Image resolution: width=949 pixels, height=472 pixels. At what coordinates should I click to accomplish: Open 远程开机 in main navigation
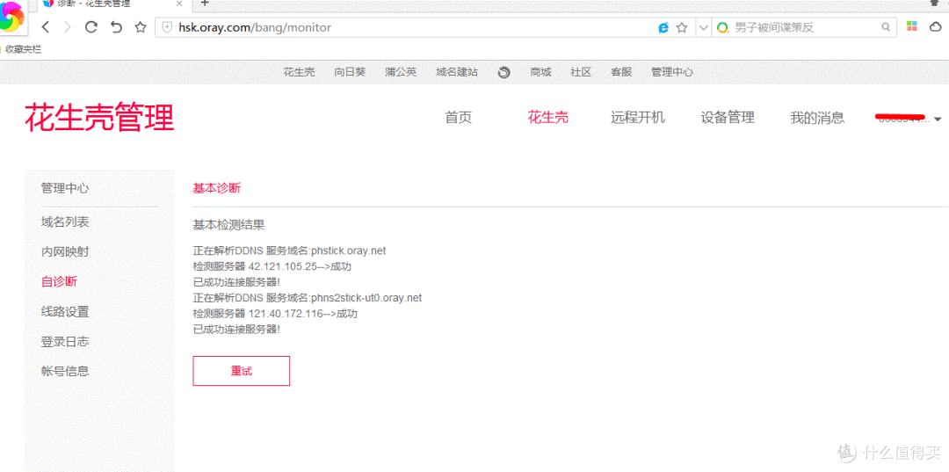pyautogui.click(x=637, y=118)
